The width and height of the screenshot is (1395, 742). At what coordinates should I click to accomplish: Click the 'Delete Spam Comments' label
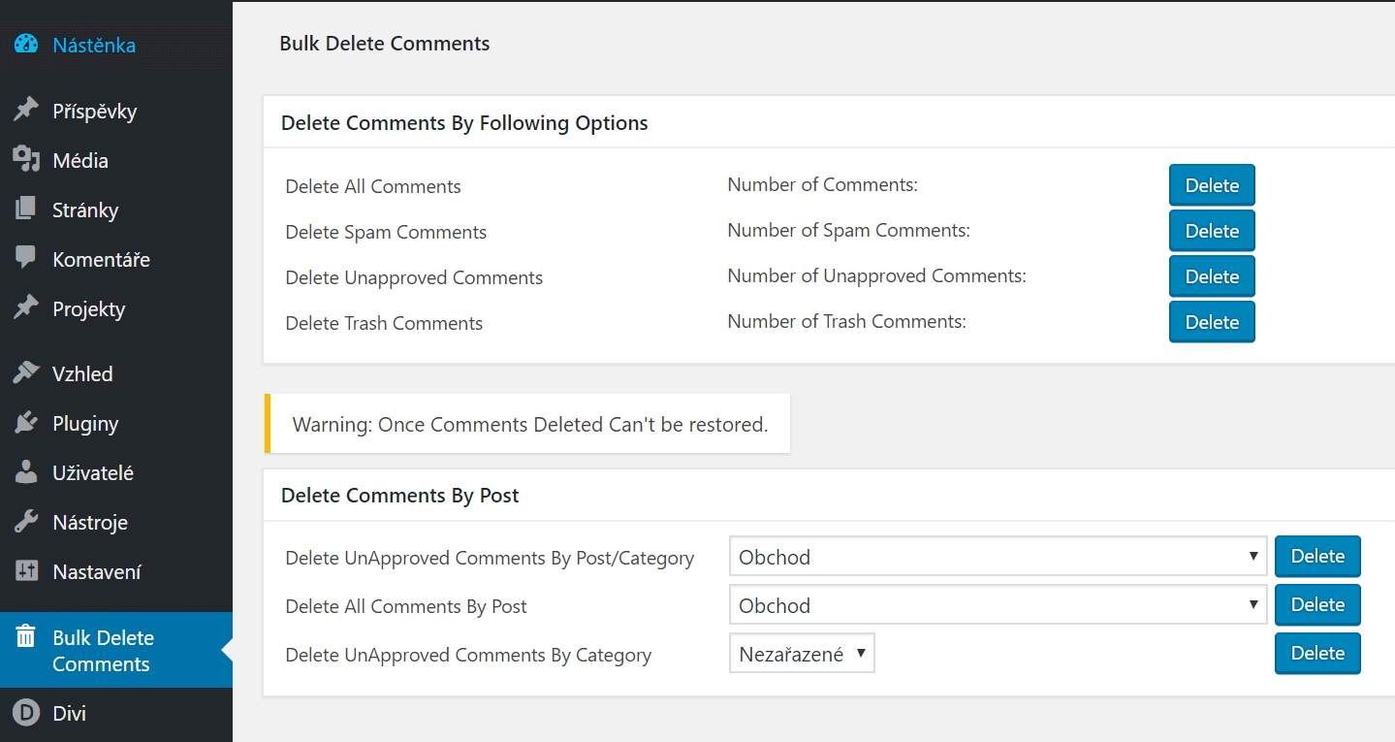coord(386,233)
